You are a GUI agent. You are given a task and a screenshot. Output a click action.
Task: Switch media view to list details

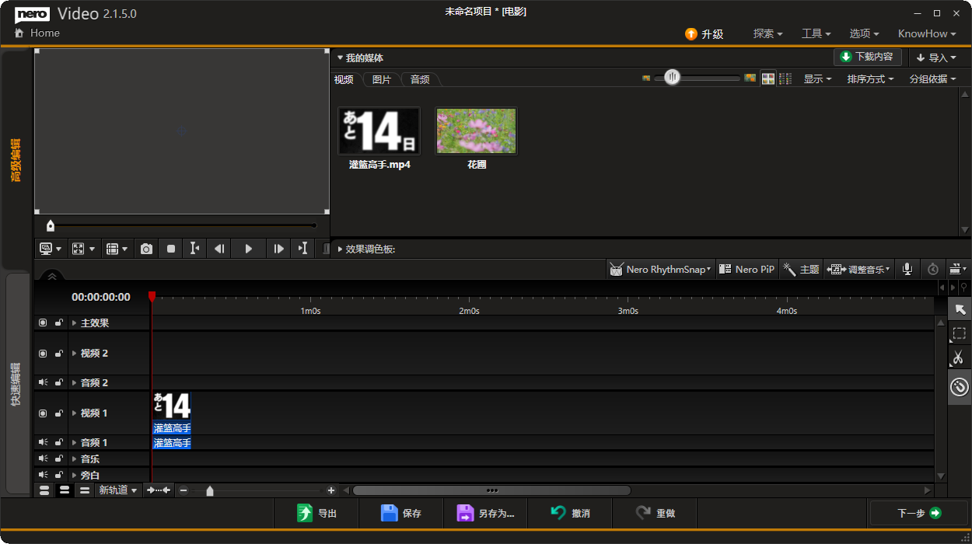[785, 78]
